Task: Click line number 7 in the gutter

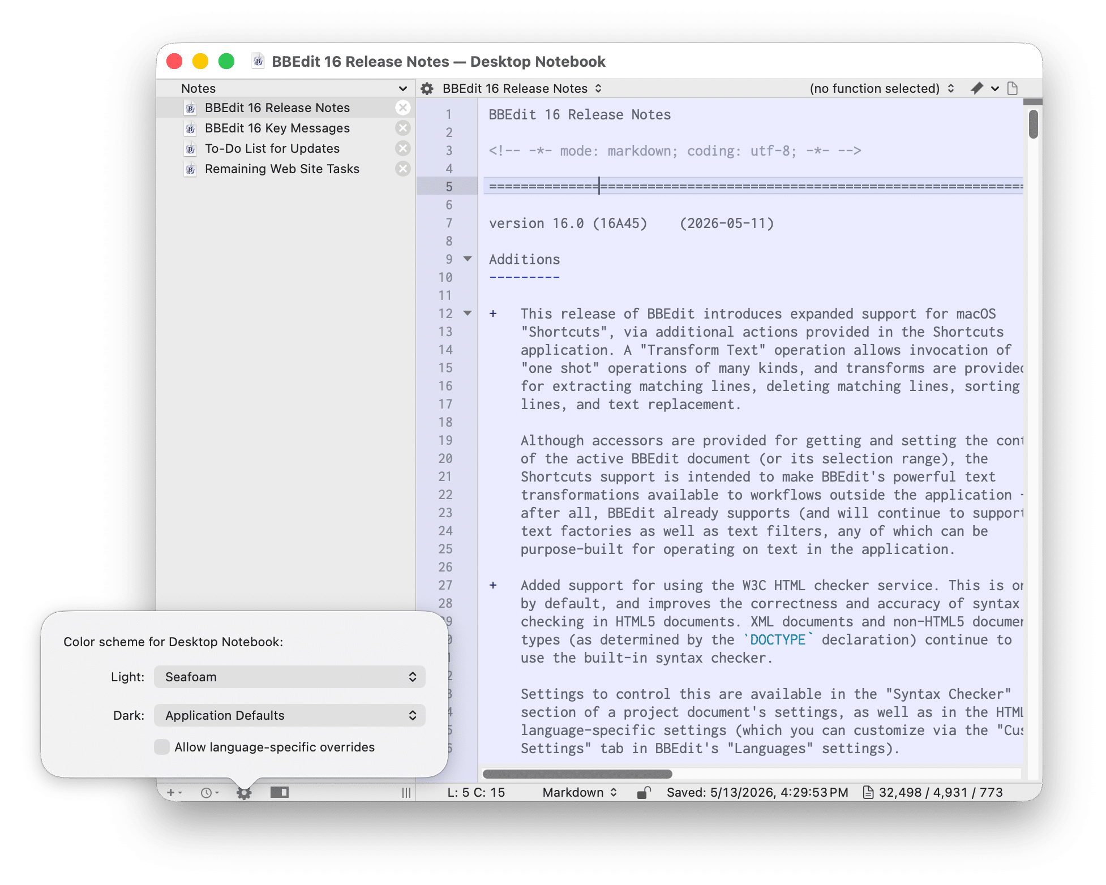Action: pos(449,223)
